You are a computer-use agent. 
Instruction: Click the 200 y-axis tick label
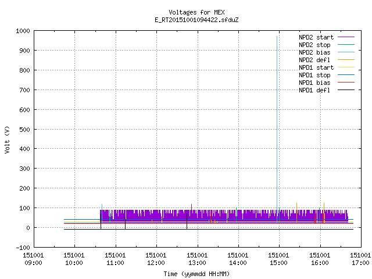coord(24,188)
